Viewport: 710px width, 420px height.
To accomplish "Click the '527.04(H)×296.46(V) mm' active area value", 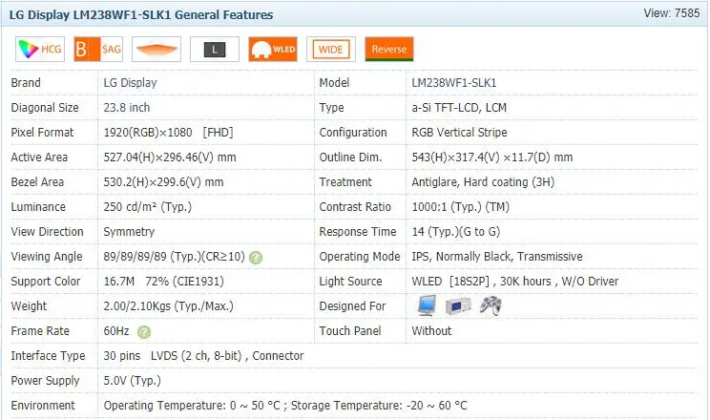I will 170,157.
